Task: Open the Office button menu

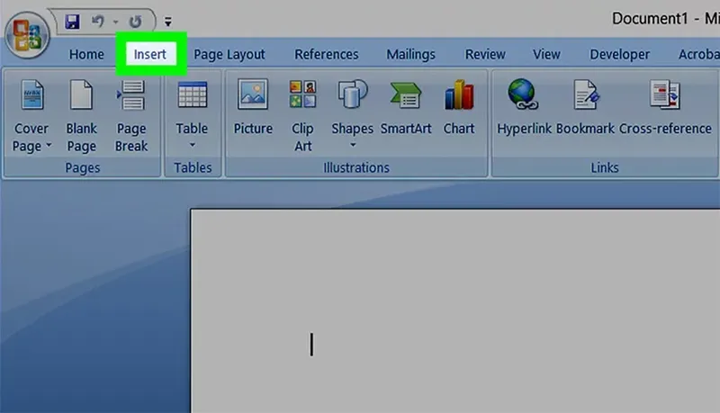Action: [x=27, y=35]
